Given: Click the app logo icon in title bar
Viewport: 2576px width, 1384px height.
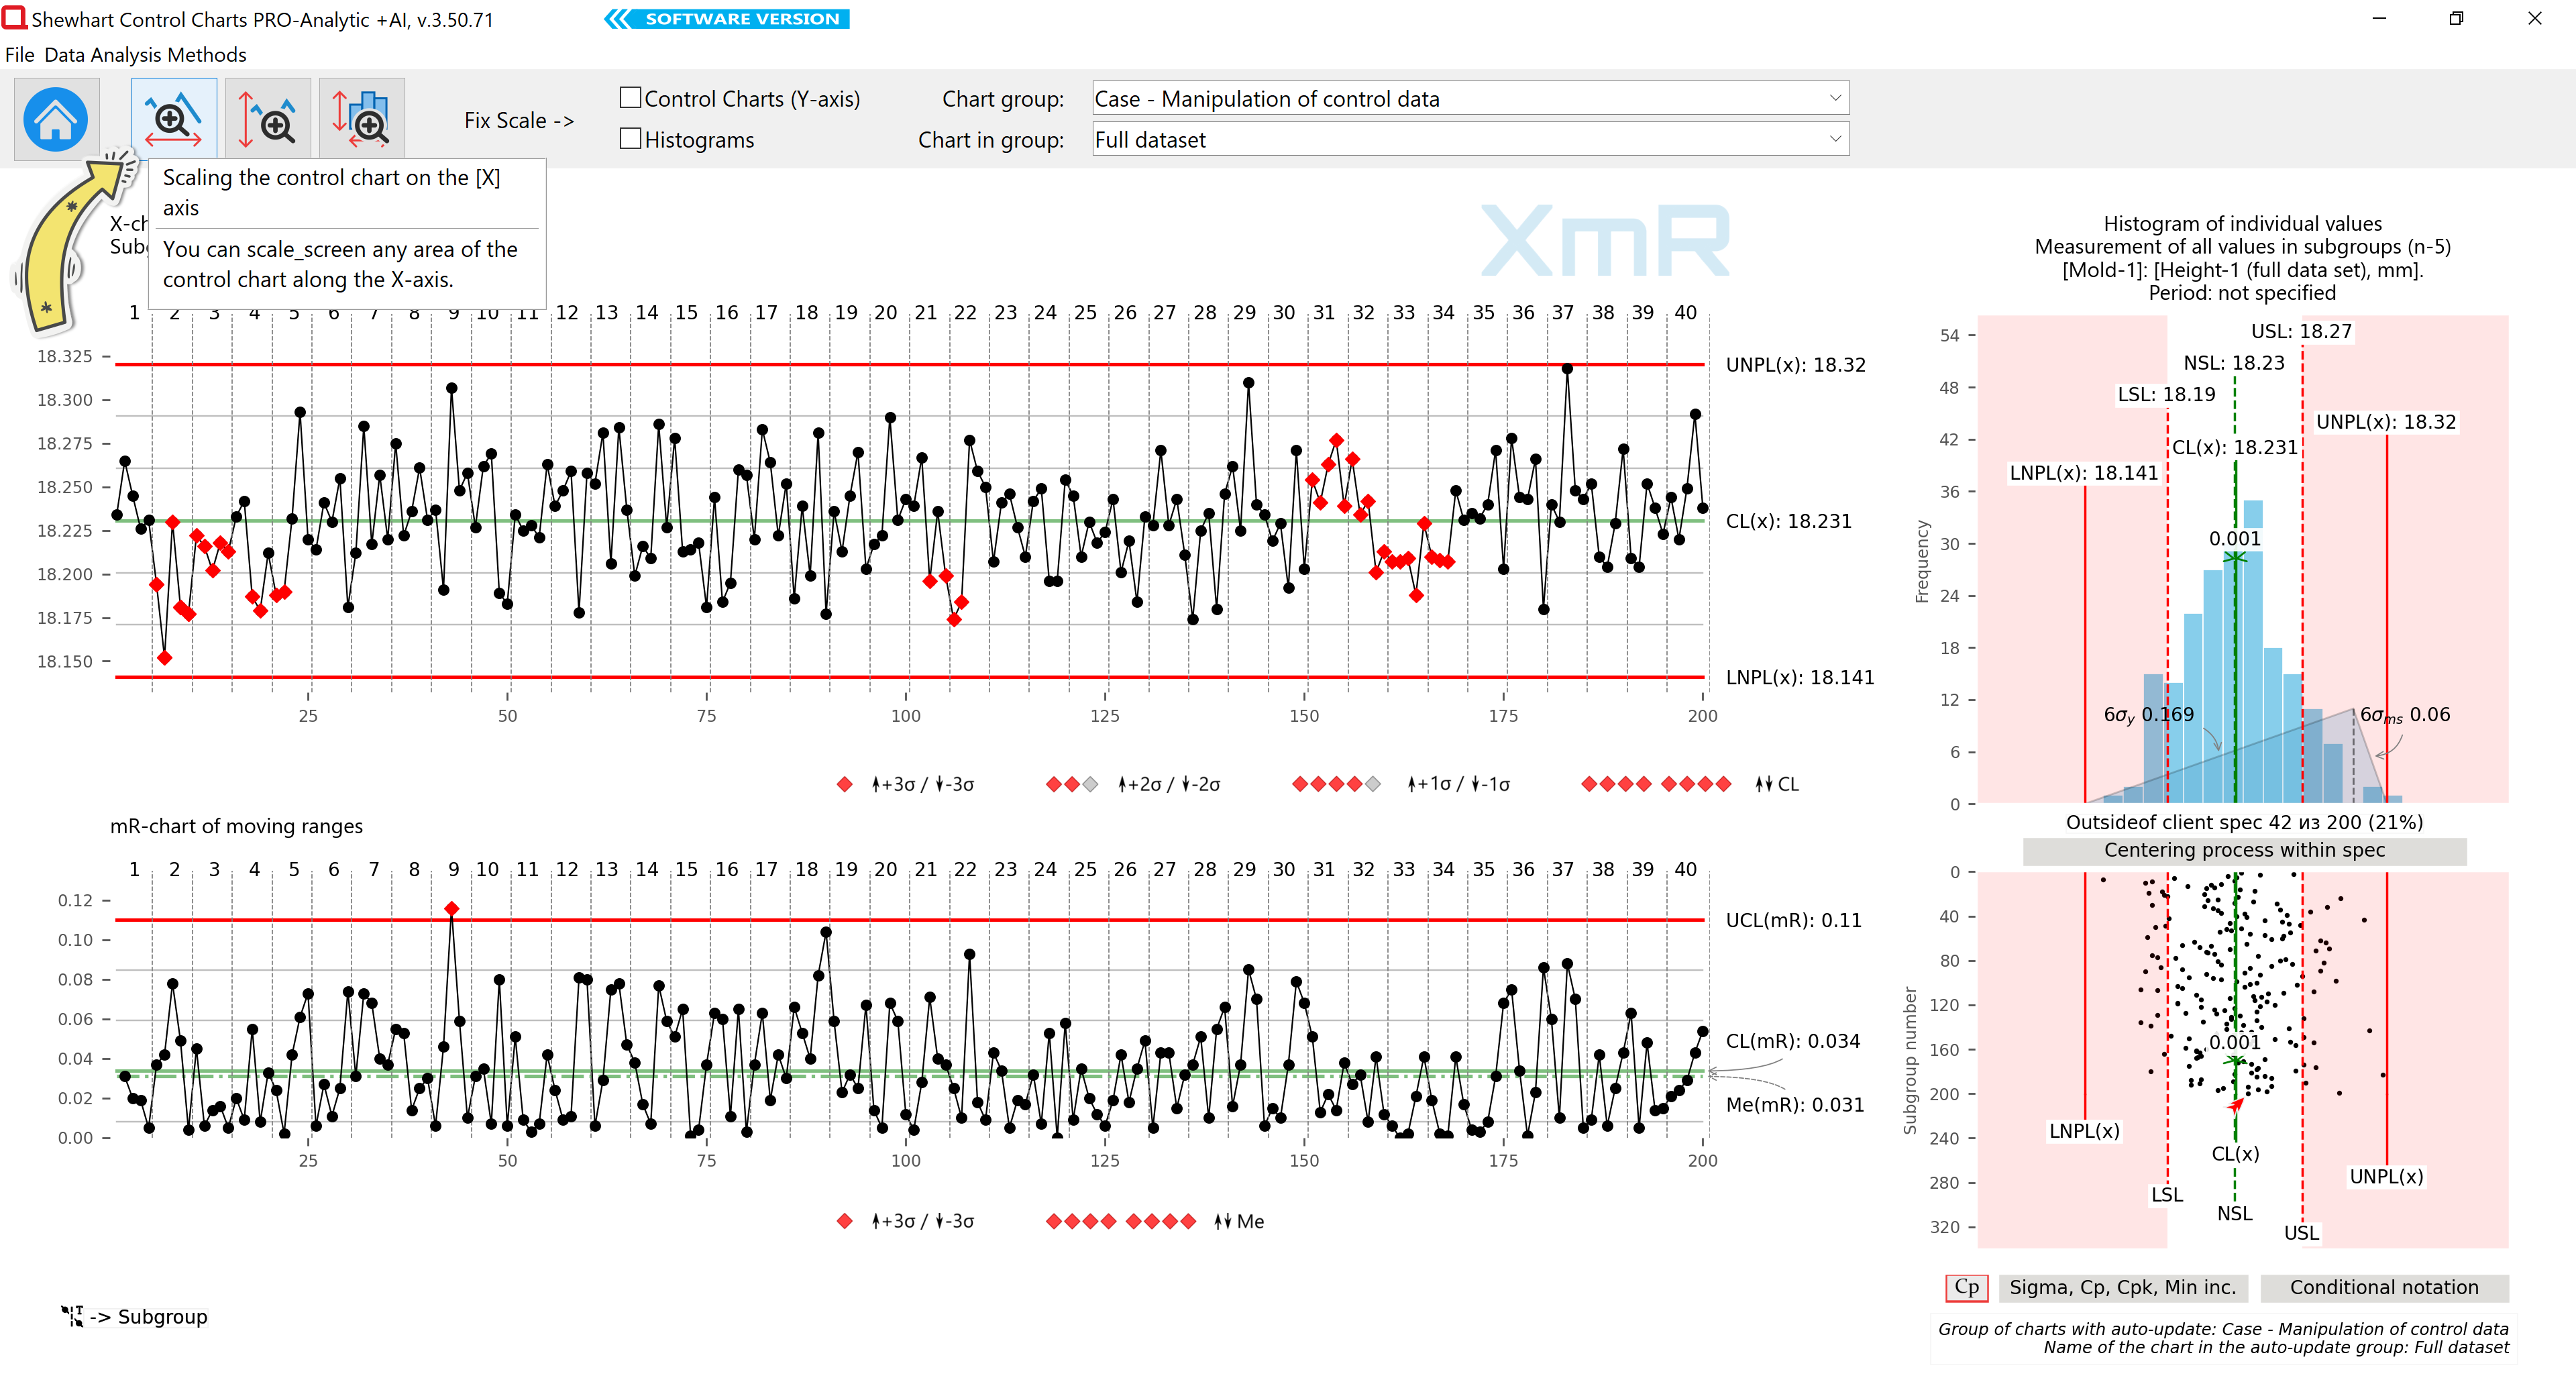Looking at the screenshot, I should pyautogui.click(x=14, y=18).
